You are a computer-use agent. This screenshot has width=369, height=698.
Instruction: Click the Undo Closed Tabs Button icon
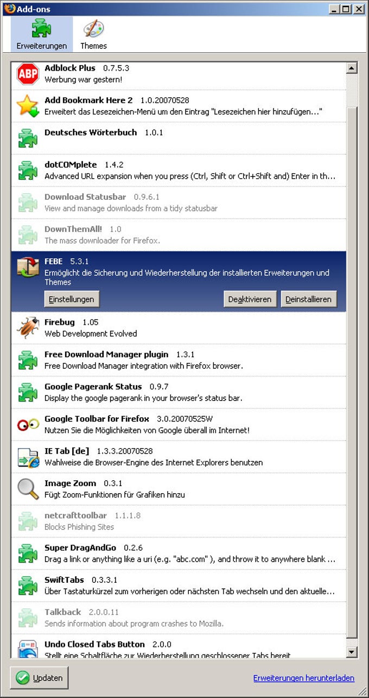pyautogui.click(x=28, y=649)
